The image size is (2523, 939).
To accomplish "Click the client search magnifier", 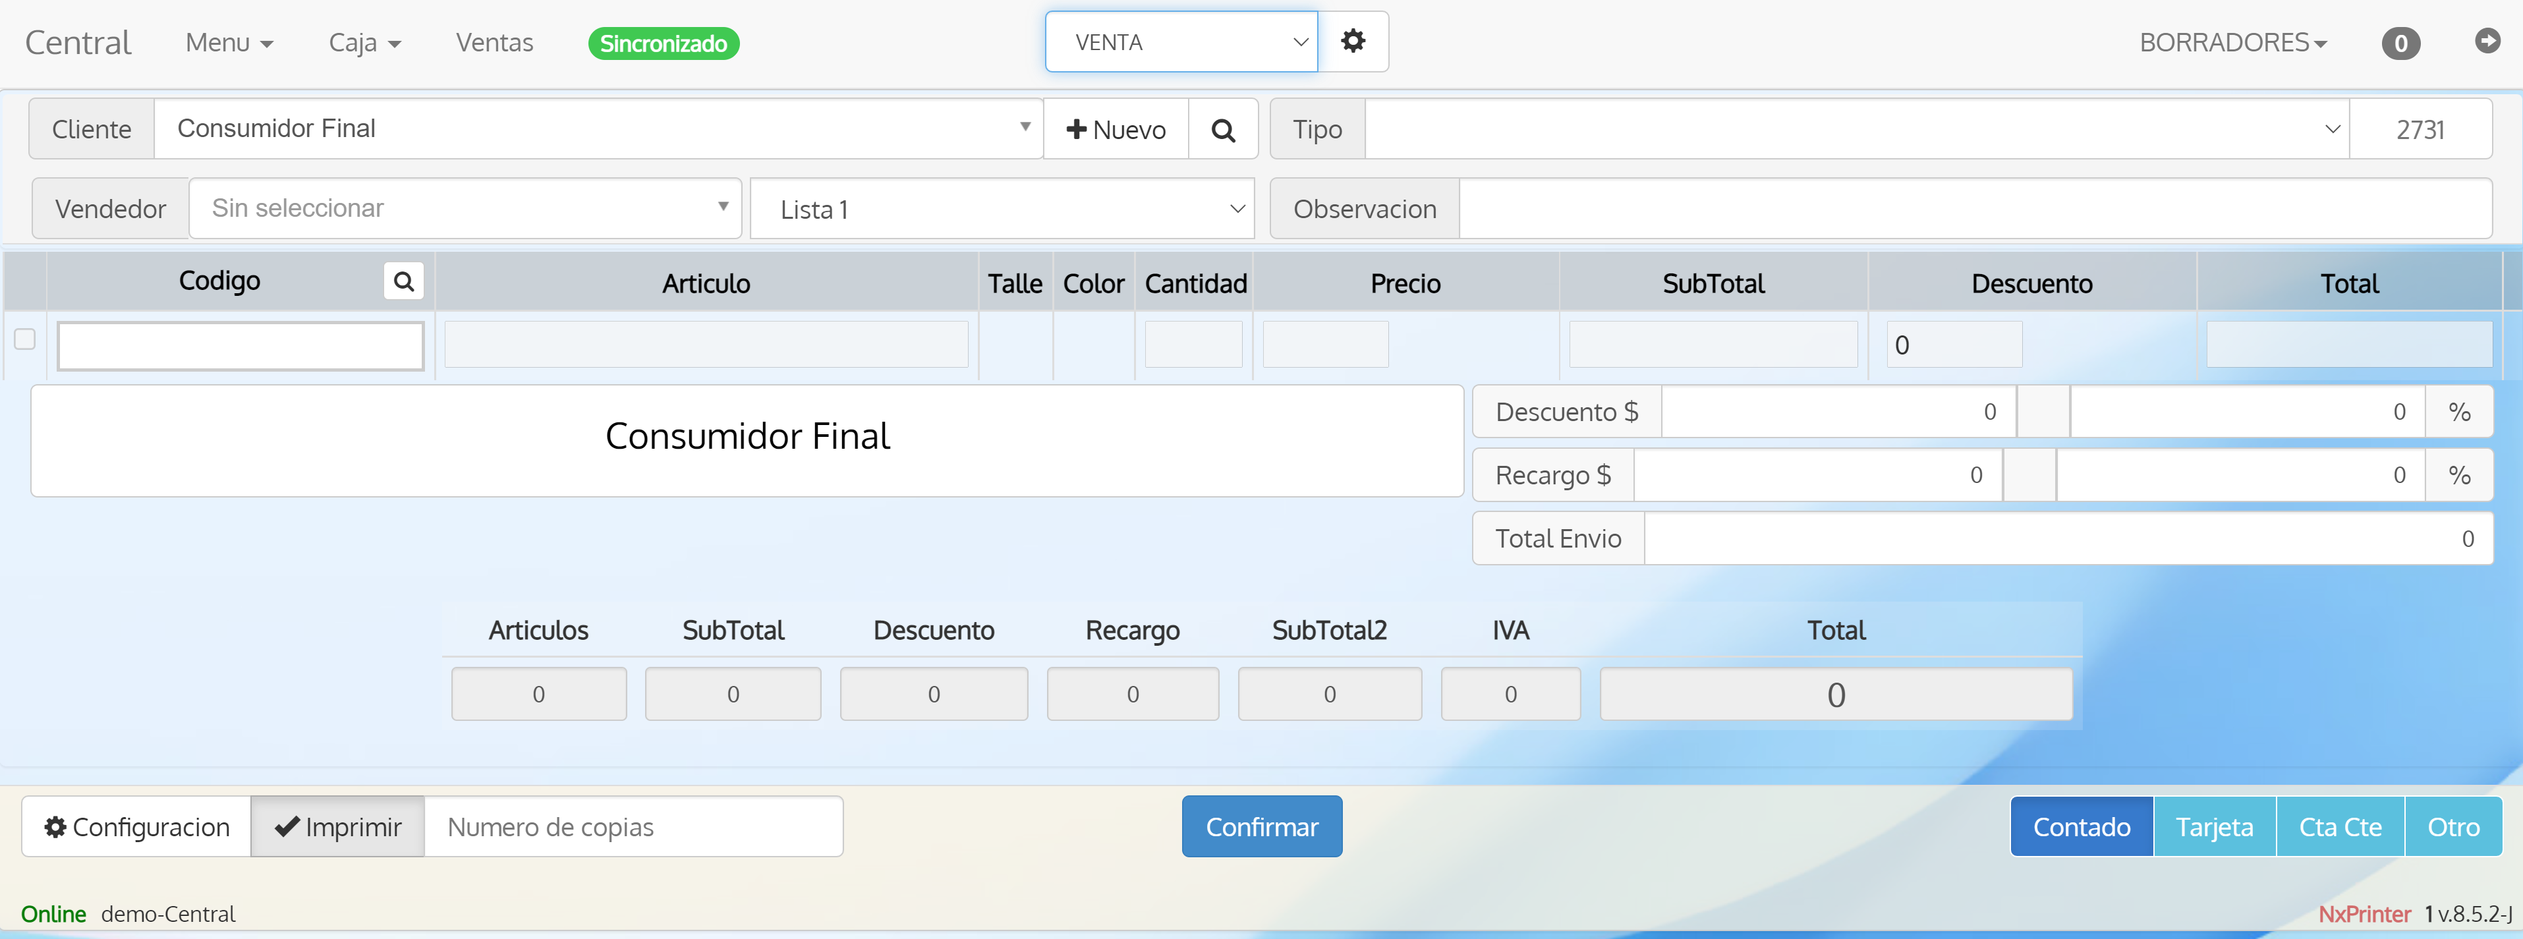I will [x=1222, y=128].
